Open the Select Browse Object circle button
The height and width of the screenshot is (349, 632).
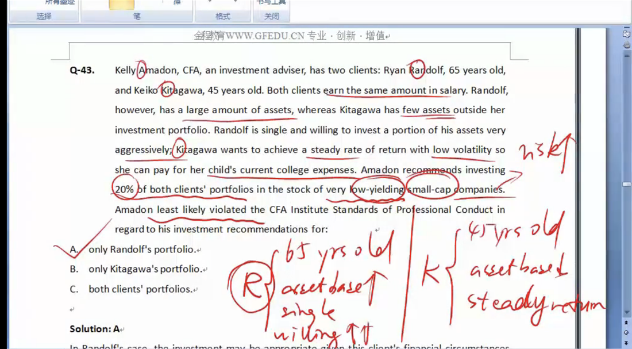coord(626,333)
